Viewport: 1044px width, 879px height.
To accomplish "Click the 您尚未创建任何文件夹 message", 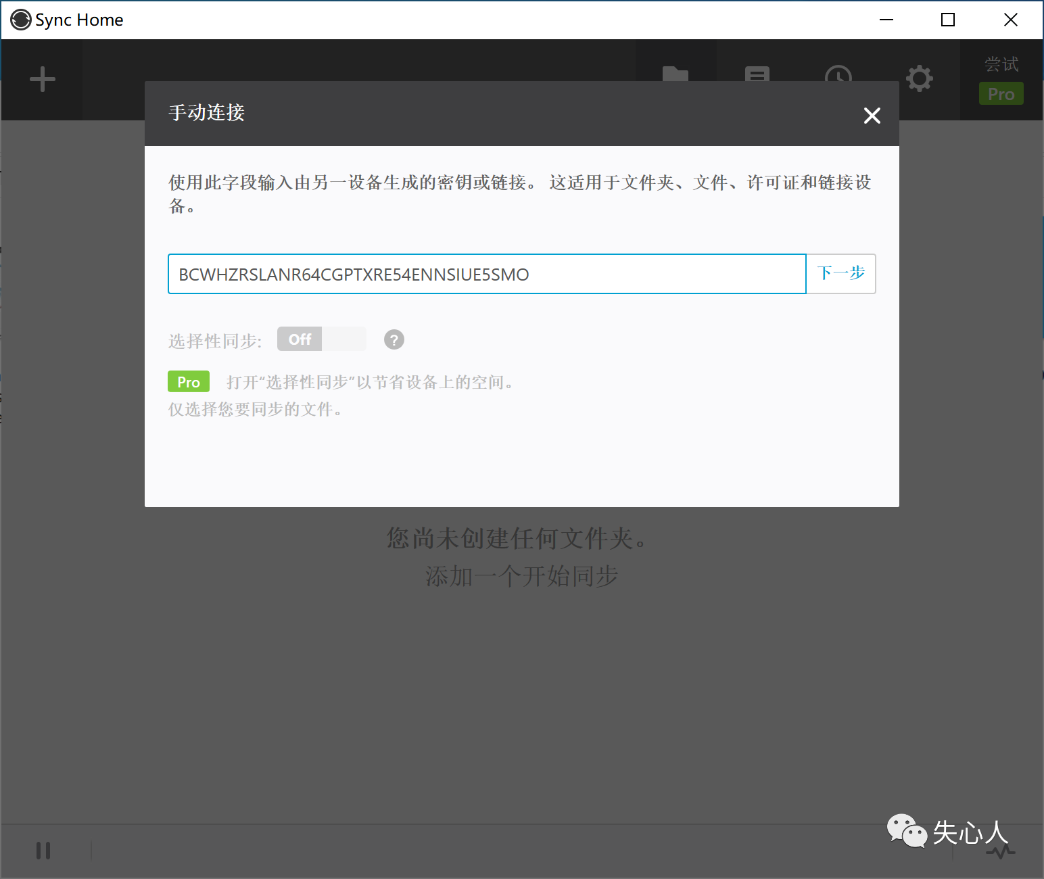I will pyautogui.click(x=518, y=539).
